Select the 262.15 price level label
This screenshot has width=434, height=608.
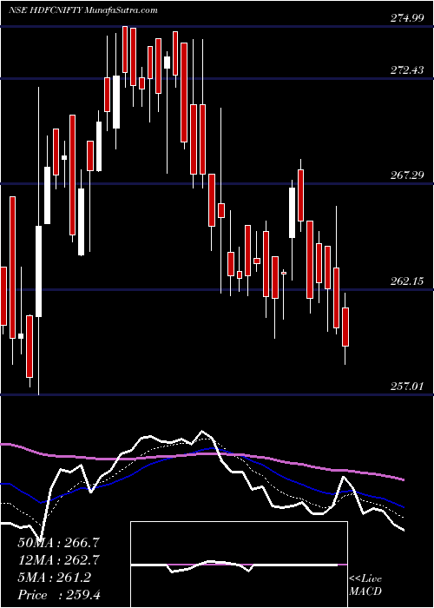407,281
